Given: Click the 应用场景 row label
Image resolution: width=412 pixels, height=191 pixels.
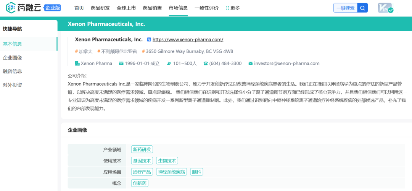Looking at the screenshot, I should (112, 172).
